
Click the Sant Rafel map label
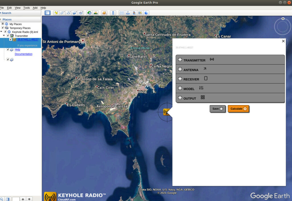pyautogui.click(x=138, y=57)
